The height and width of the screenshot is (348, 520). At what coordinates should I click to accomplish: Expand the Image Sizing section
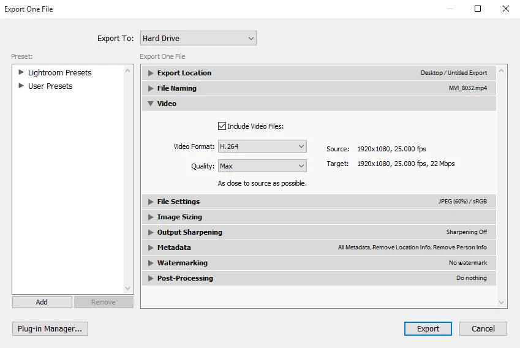click(x=151, y=217)
